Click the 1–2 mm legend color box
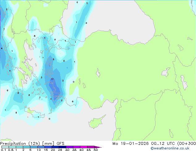 (x=19, y=147)
